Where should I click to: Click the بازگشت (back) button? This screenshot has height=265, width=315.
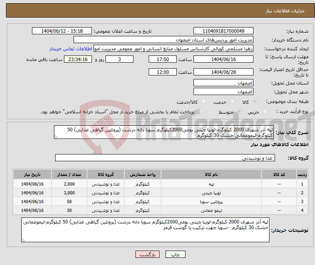click(148, 254)
